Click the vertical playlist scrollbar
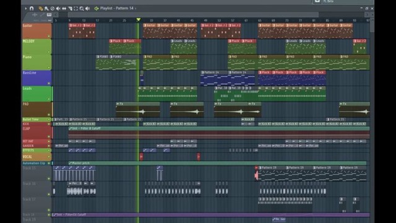 click(372, 25)
